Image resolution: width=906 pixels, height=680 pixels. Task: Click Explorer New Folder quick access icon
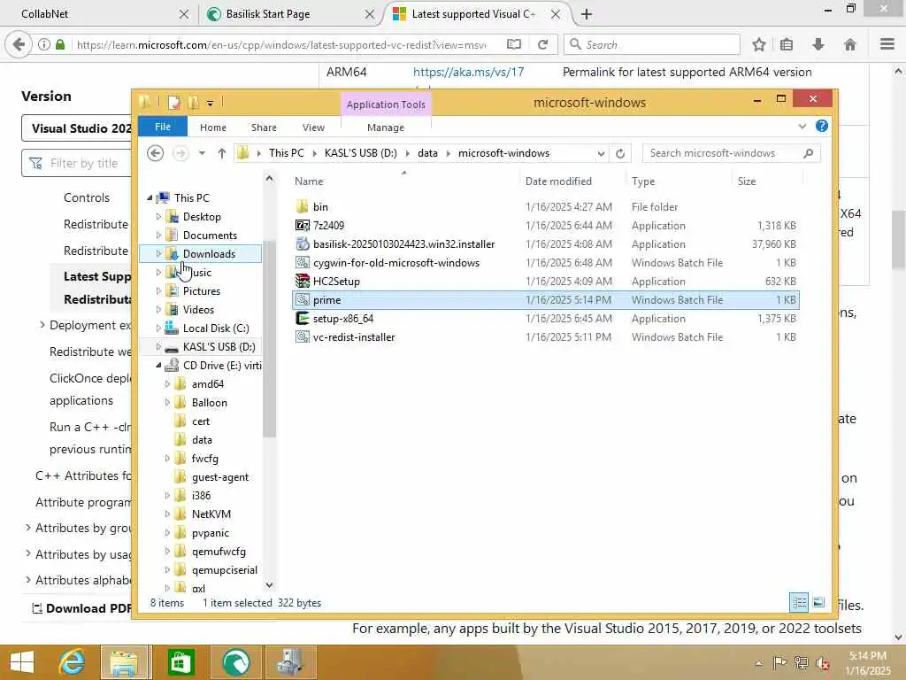click(x=194, y=103)
